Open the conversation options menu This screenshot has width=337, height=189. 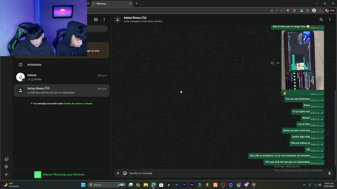[x=330, y=20]
